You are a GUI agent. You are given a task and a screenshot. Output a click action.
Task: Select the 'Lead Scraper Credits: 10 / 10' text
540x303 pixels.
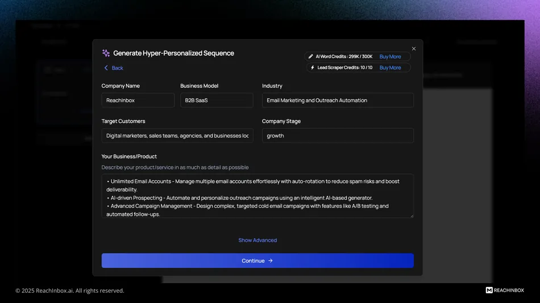click(x=344, y=68)
